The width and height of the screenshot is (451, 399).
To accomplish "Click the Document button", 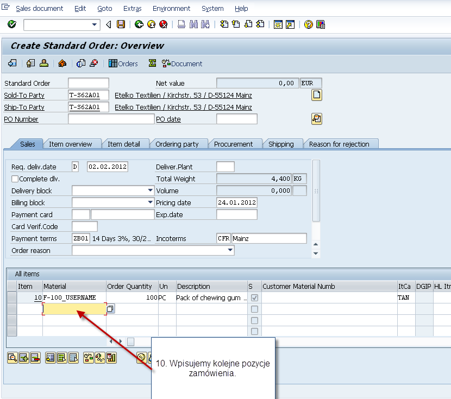I will pyautogui.click(x=182, y=64).
